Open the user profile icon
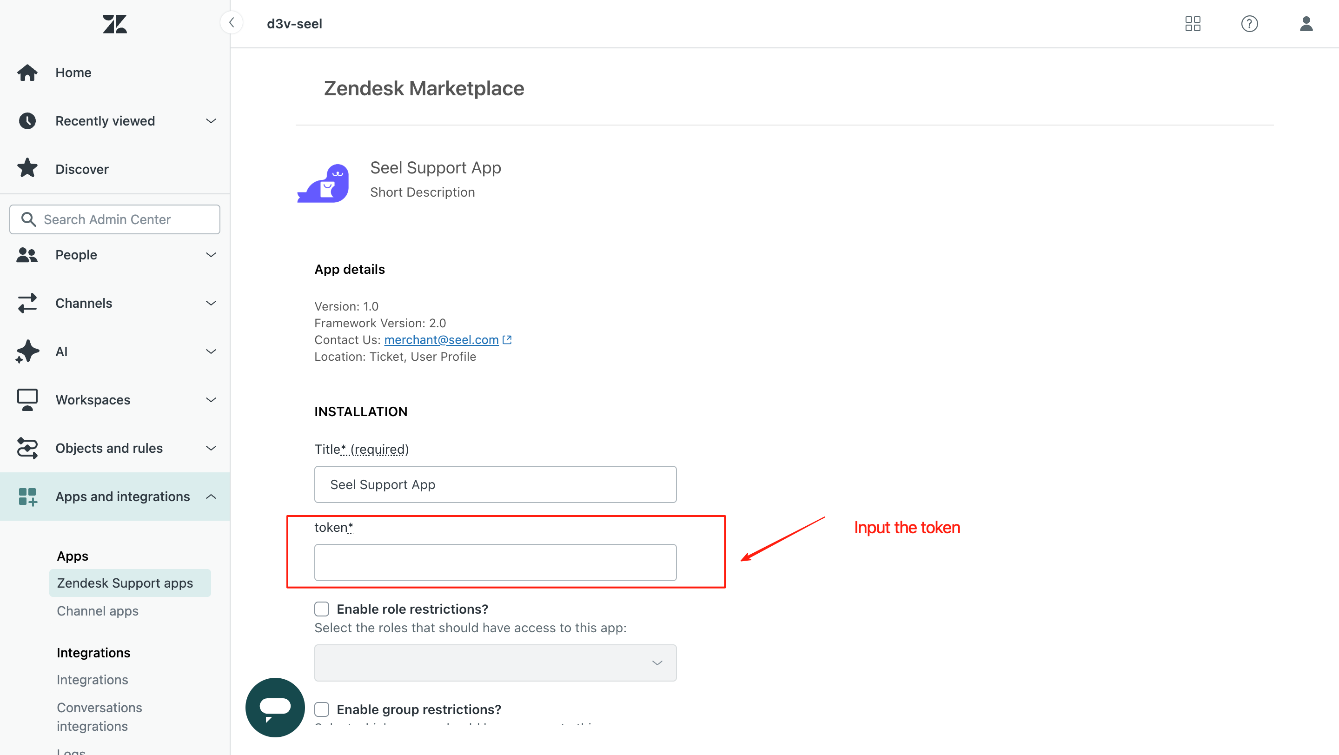Viewport: 1339px width, 755px height. (x=1306, y=24)
